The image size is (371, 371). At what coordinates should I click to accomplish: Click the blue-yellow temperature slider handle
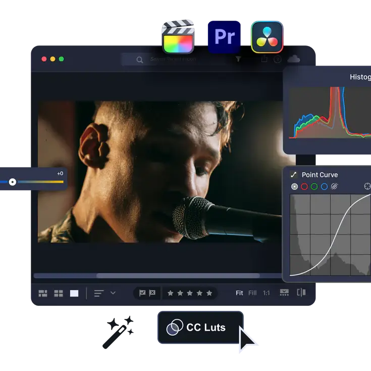click(13, 182)
